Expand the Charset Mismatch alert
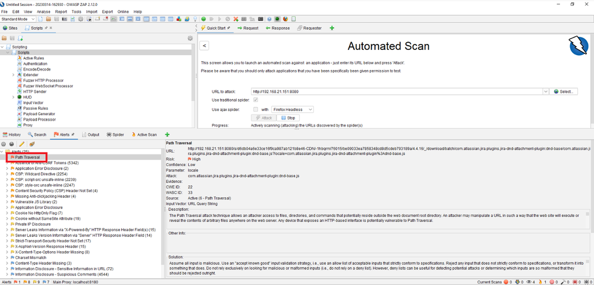594x285 pixels. 7,257
